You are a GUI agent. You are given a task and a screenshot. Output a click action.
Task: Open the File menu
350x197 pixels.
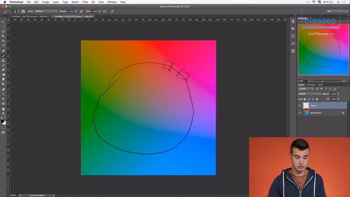[x=28, y=2]
